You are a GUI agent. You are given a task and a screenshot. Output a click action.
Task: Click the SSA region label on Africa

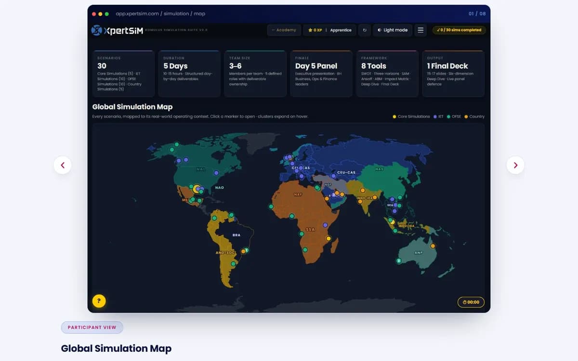coord(310,230)
